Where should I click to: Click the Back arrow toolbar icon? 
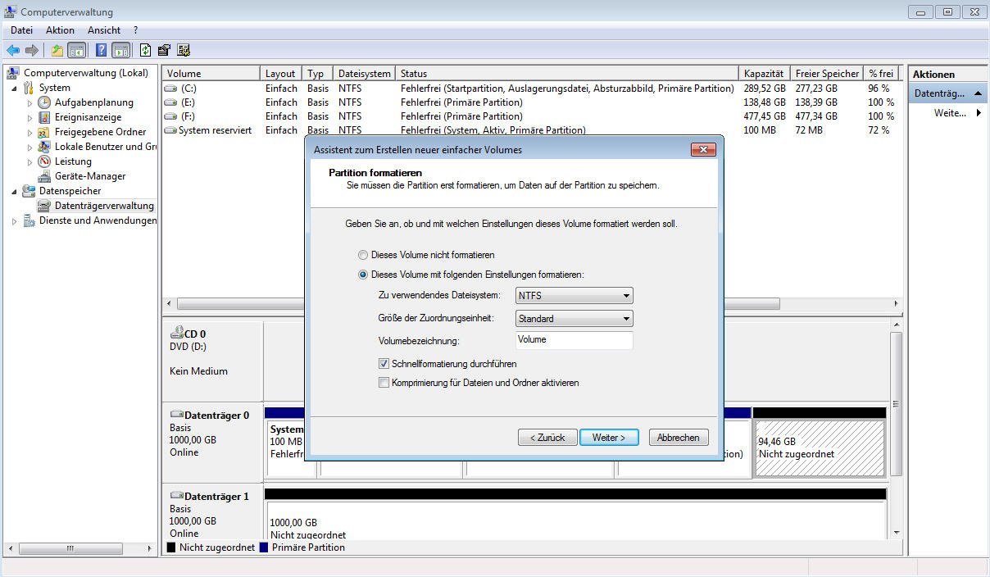point(13,50)
